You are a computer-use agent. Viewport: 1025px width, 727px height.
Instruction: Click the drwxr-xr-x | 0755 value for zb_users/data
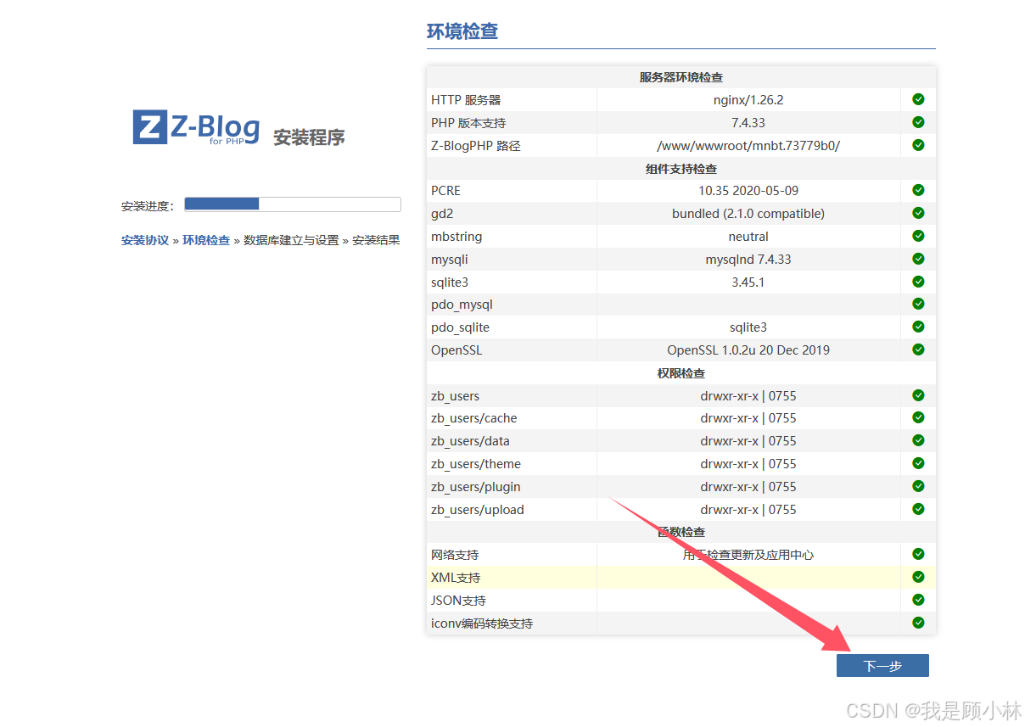[x=748, y=441]
